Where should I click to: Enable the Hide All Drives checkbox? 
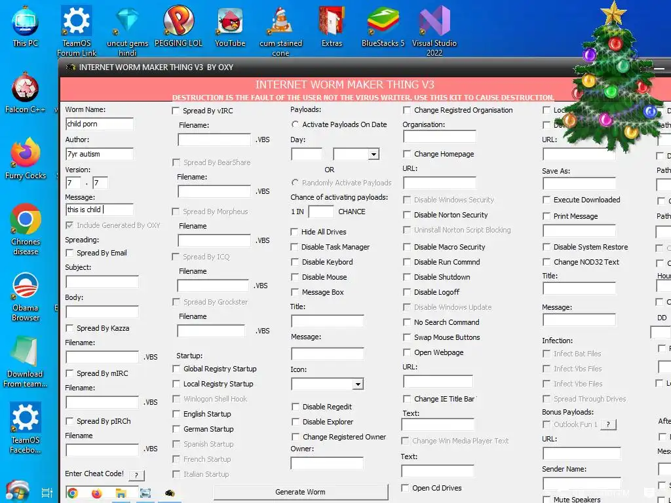tap(294, 232)
